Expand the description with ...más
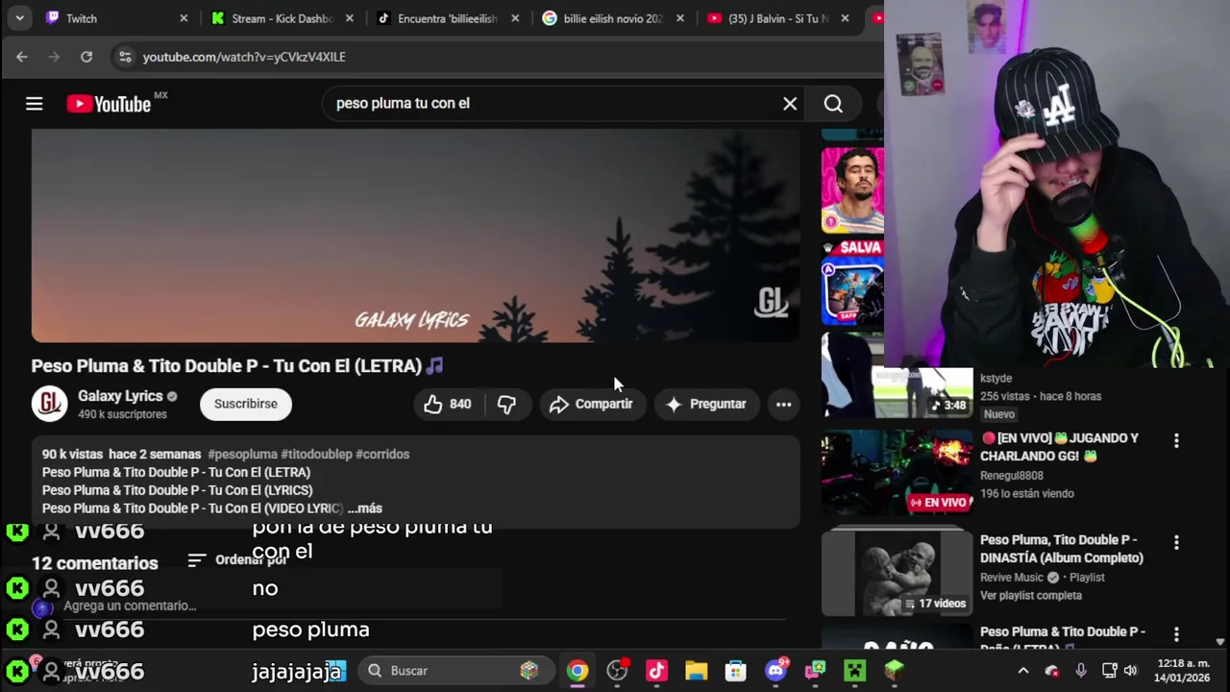 (365, 508)
